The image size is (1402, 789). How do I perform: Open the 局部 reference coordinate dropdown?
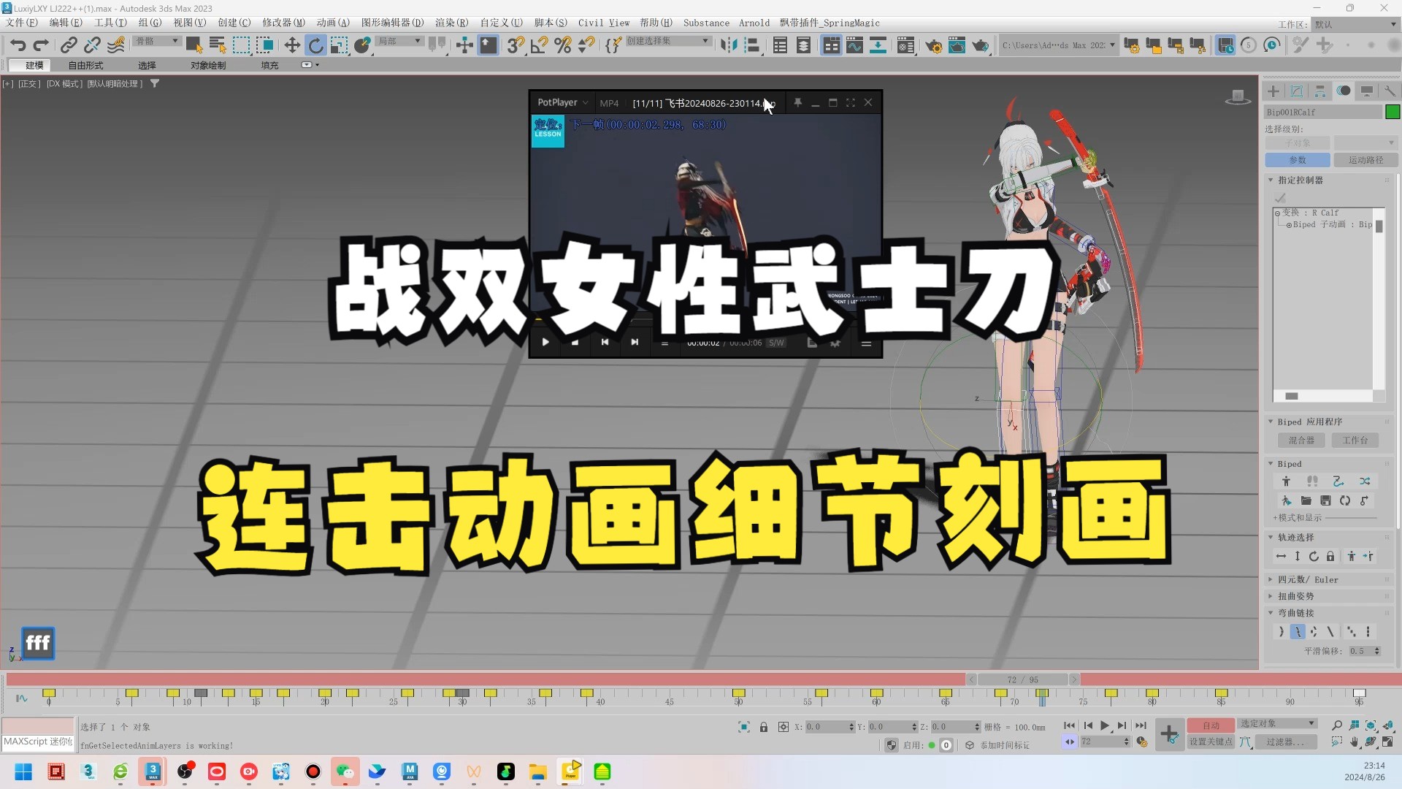click(x=399, y=42)
